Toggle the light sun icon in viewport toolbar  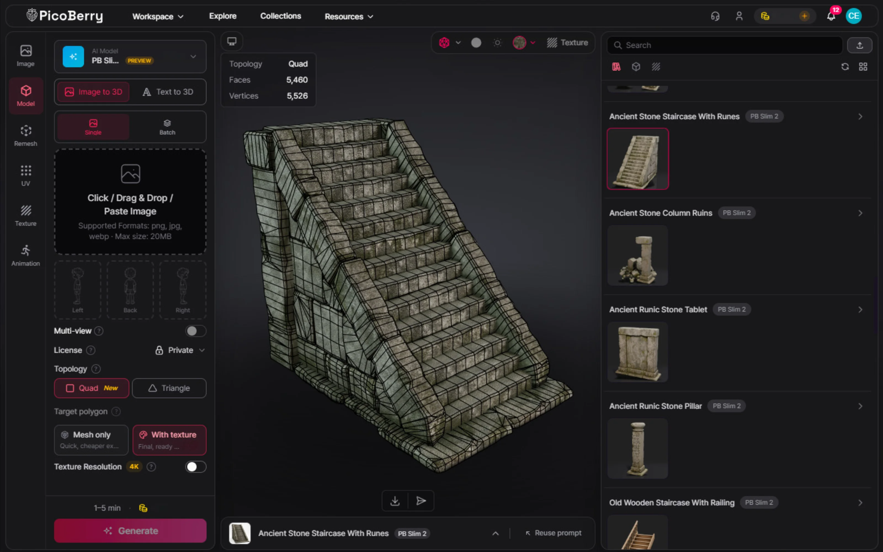click(497, 43)
